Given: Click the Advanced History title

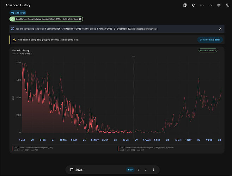Looking at the screenshot, I should coord(18,5).
